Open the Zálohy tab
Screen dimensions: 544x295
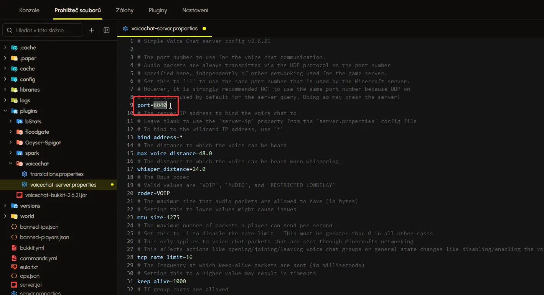click(x=125, y=10)
